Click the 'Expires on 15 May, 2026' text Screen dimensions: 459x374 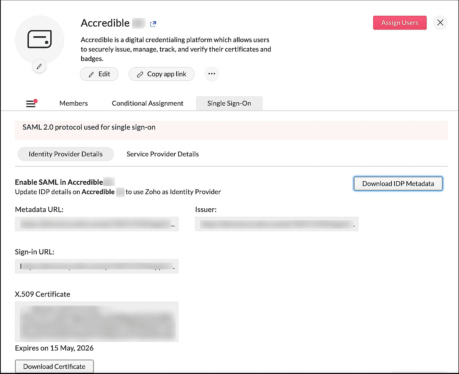[x=54, y=348]
